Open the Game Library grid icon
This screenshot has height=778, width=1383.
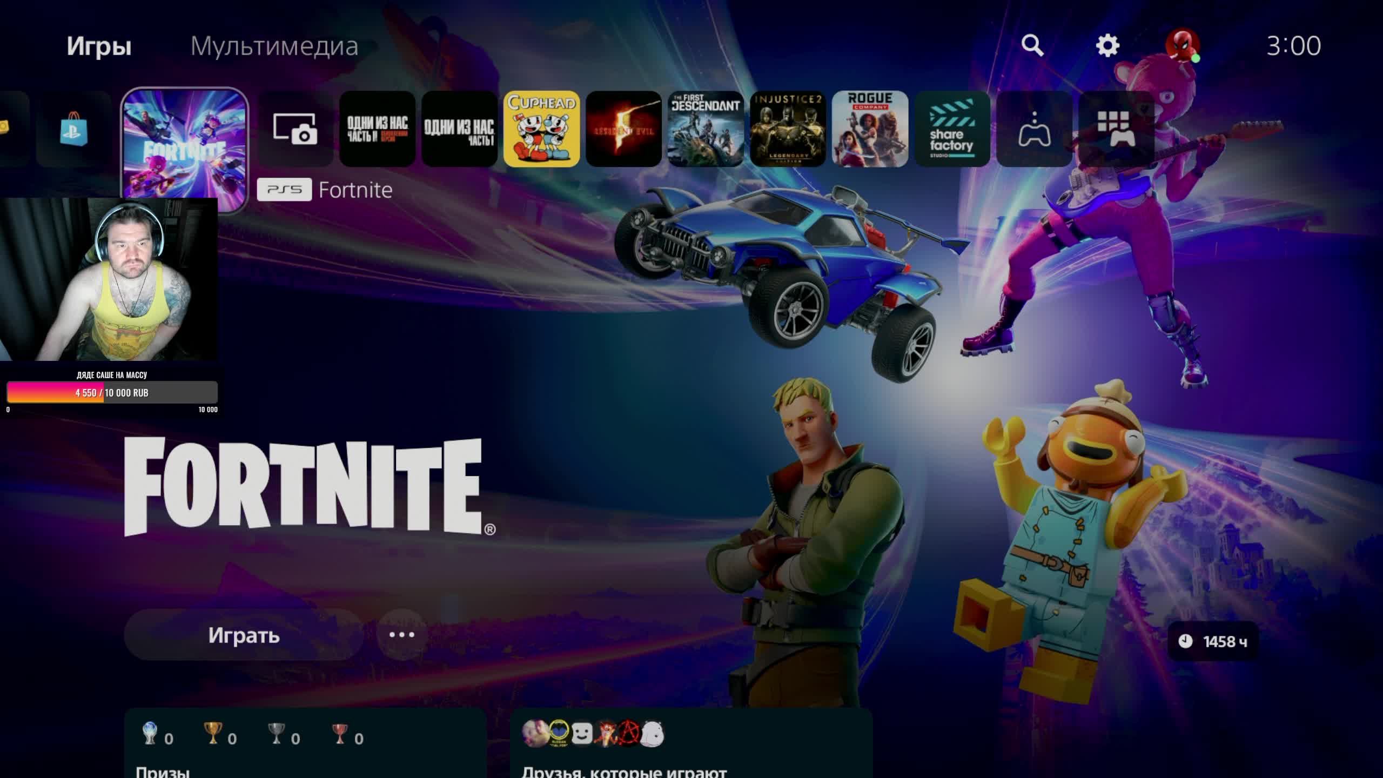1116,129
